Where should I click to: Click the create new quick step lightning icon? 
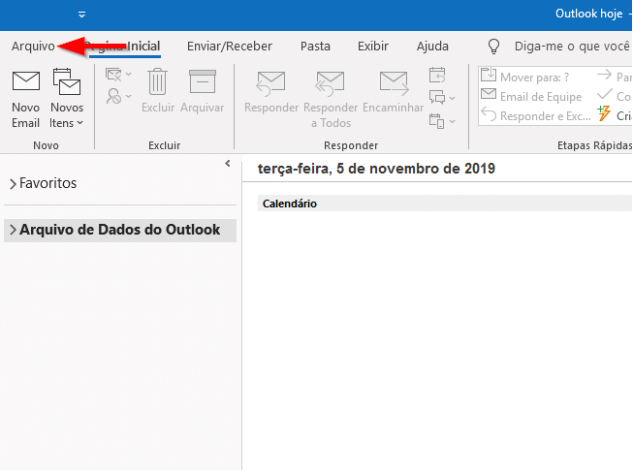click(x=604, y=113)
